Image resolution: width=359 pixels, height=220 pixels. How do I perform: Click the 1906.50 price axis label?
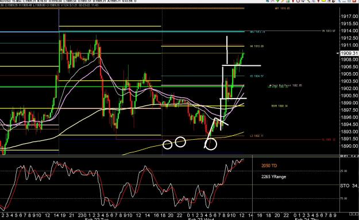click(x=349, y=66)
